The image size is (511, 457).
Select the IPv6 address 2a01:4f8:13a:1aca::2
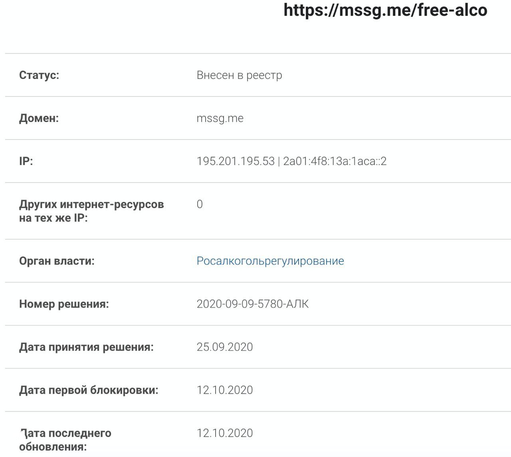[x=335, y=161]
